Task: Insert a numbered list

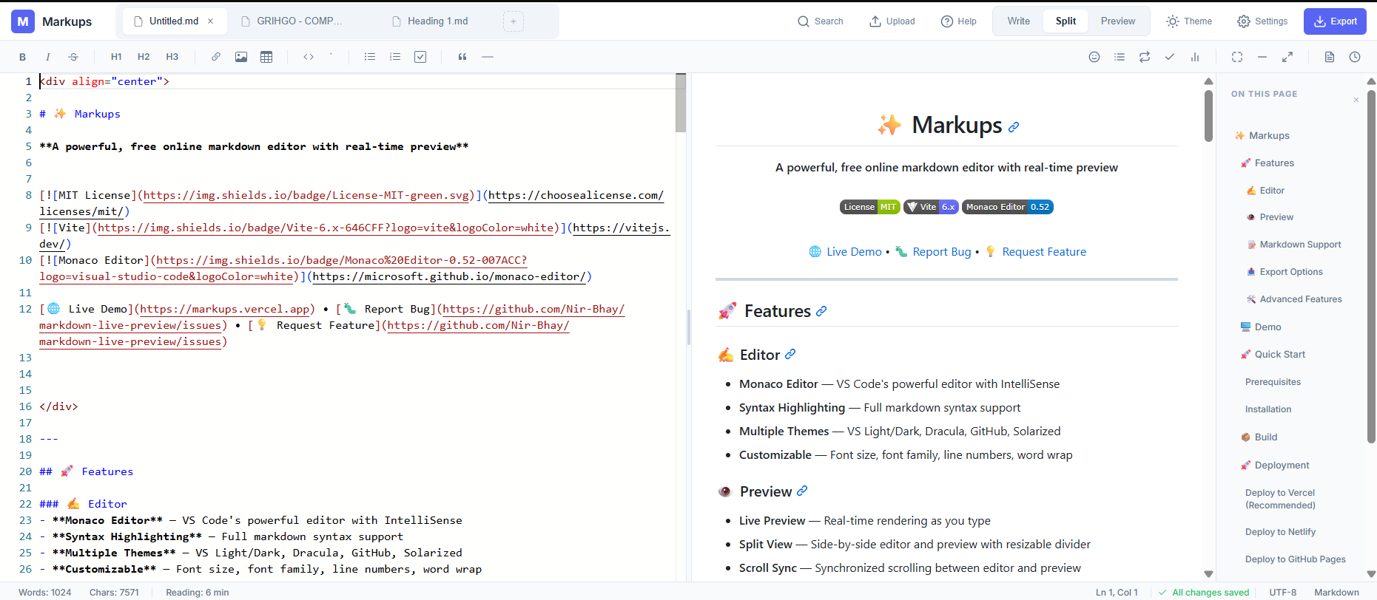Action: [395, 57]
